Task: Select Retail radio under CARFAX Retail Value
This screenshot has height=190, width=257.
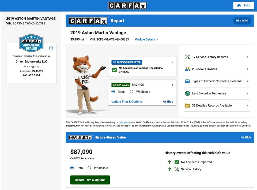Action: coord(72,168)
